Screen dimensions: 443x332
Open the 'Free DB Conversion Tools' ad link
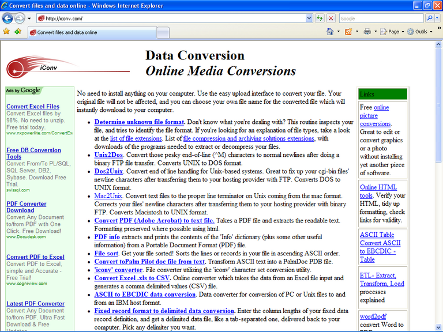pyautogui.click(x=33, y=153)
